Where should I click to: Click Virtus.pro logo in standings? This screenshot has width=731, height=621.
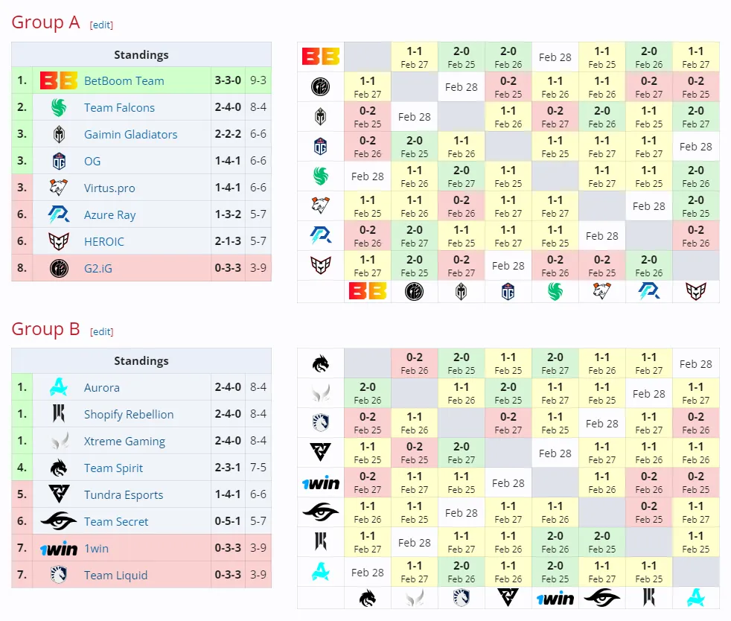59,188
